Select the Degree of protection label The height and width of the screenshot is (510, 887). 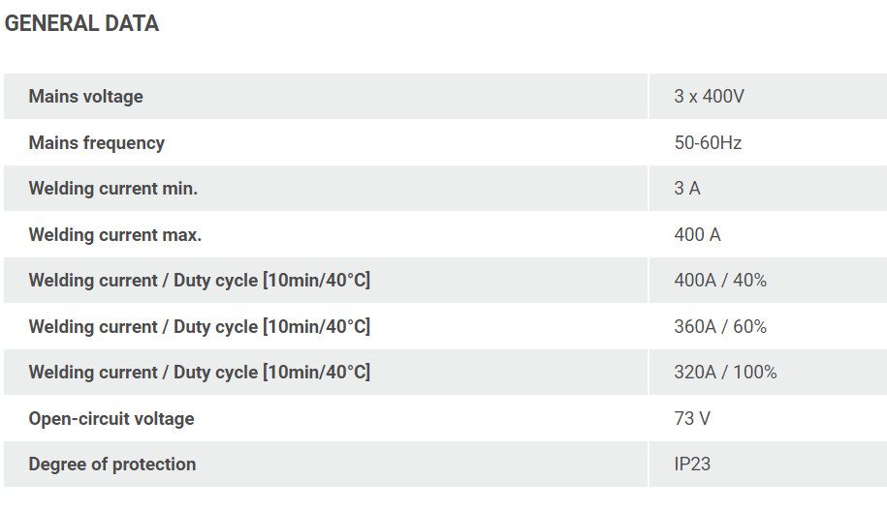111,465
